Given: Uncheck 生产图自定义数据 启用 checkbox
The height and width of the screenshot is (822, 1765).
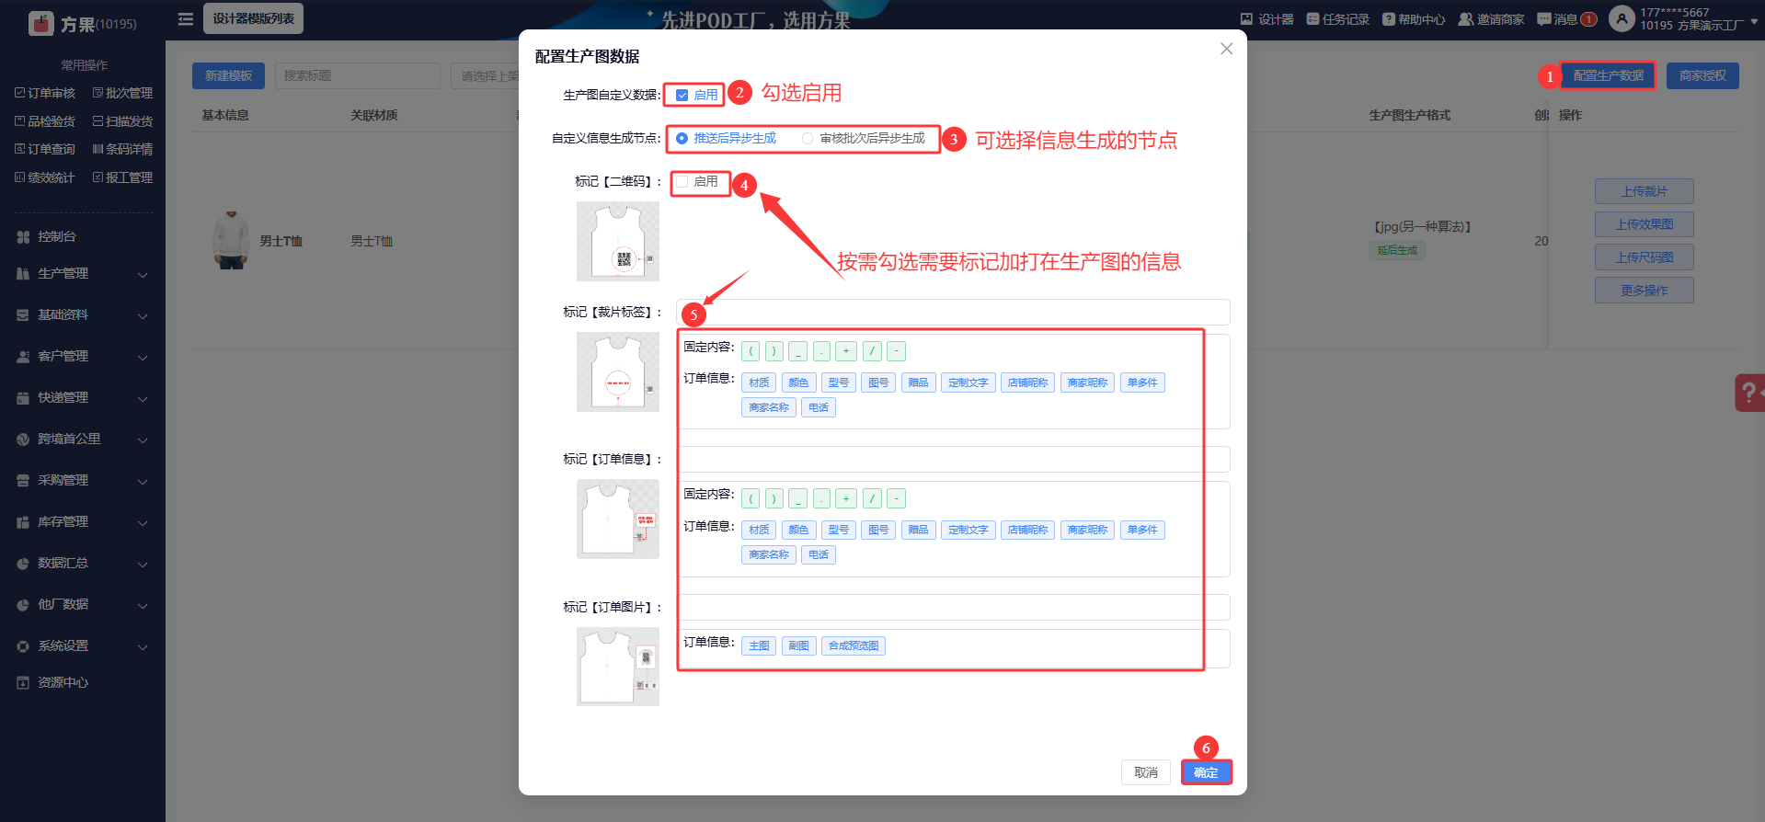Looking at the screenshot, I should click(682, 95).
